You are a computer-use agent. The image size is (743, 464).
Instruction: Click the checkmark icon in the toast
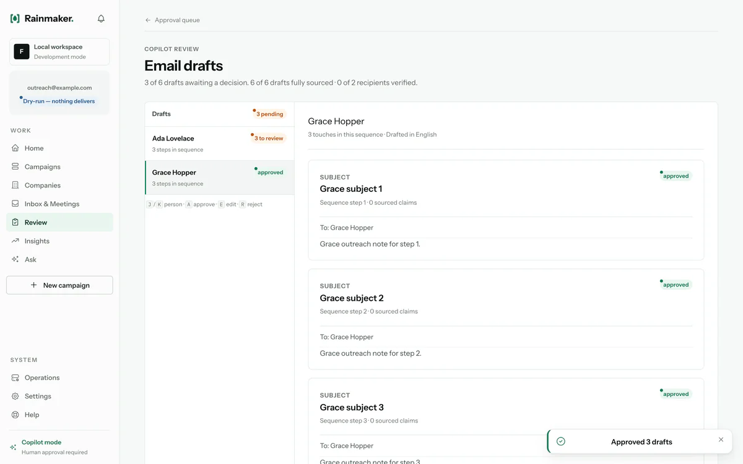pyautogui.click(x=561, y=442)
